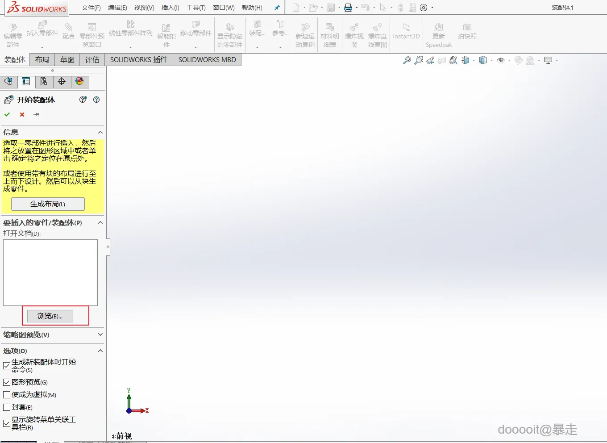
Task: Collapse the 选项 section
Action: coord(100,351)
